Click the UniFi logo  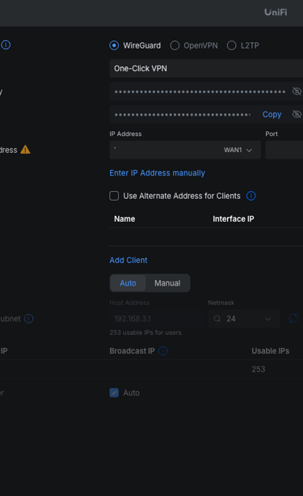click(x=276, y=12)
